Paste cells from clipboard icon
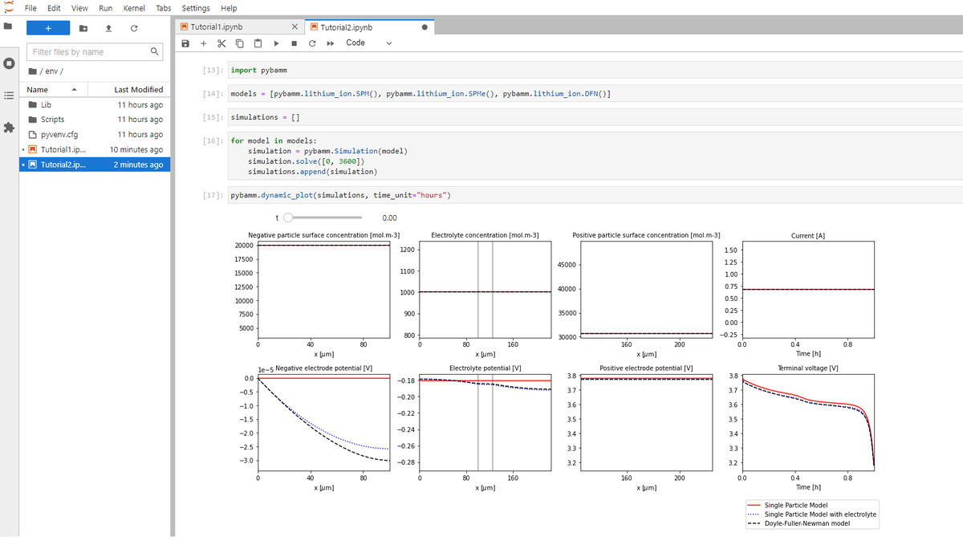This screenshot has height=545, width=963. click(x=258, y=43)
